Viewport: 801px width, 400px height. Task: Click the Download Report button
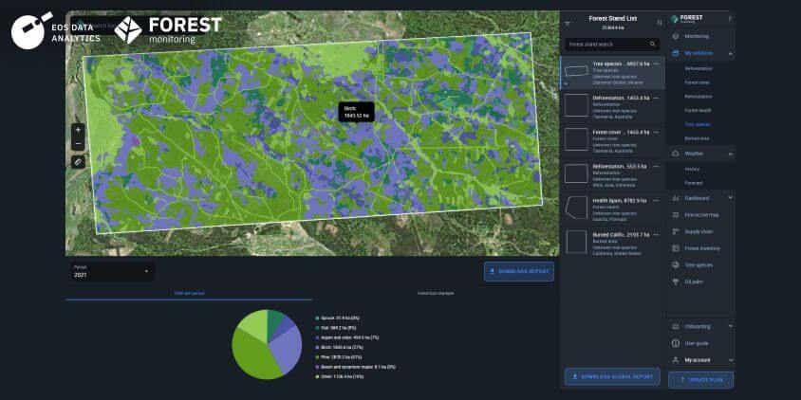(518, 271)
